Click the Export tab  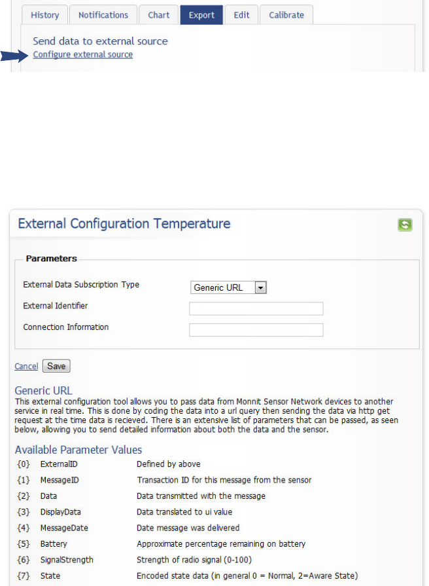pos(201,15)
